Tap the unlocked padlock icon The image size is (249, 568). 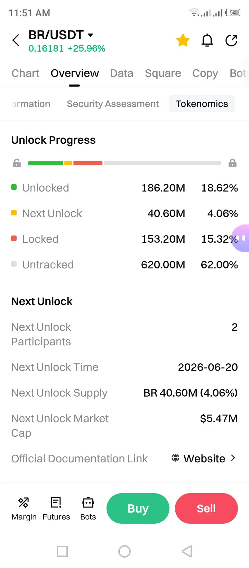[17, 163]
